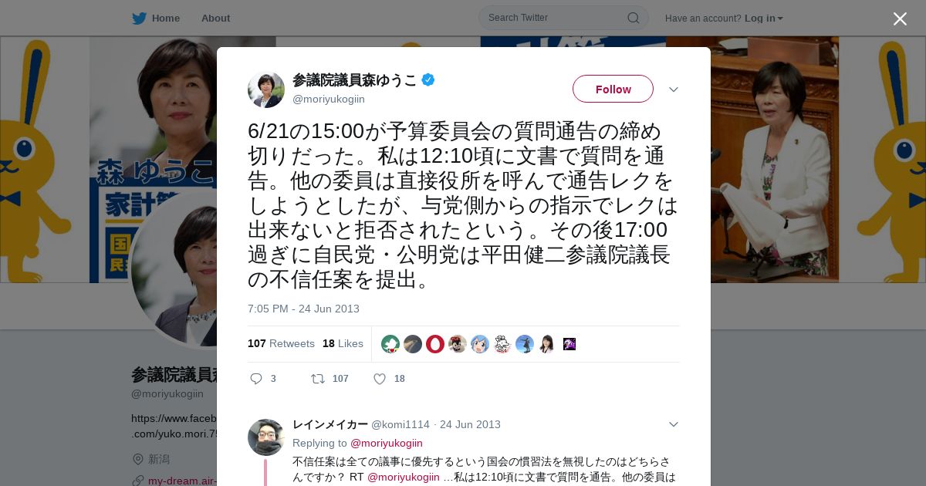Screen dimensions: 926x486
Task: Follow 参議院議員森ゆうこ
Action: (x=613, y=89)
